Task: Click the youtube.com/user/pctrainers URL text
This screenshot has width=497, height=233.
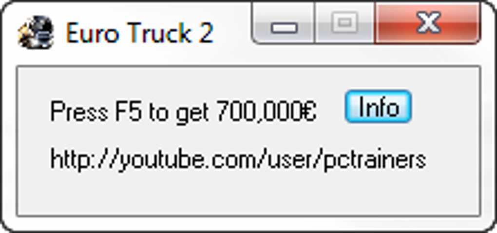Action: pyautogui.click(x=238, y=159)
